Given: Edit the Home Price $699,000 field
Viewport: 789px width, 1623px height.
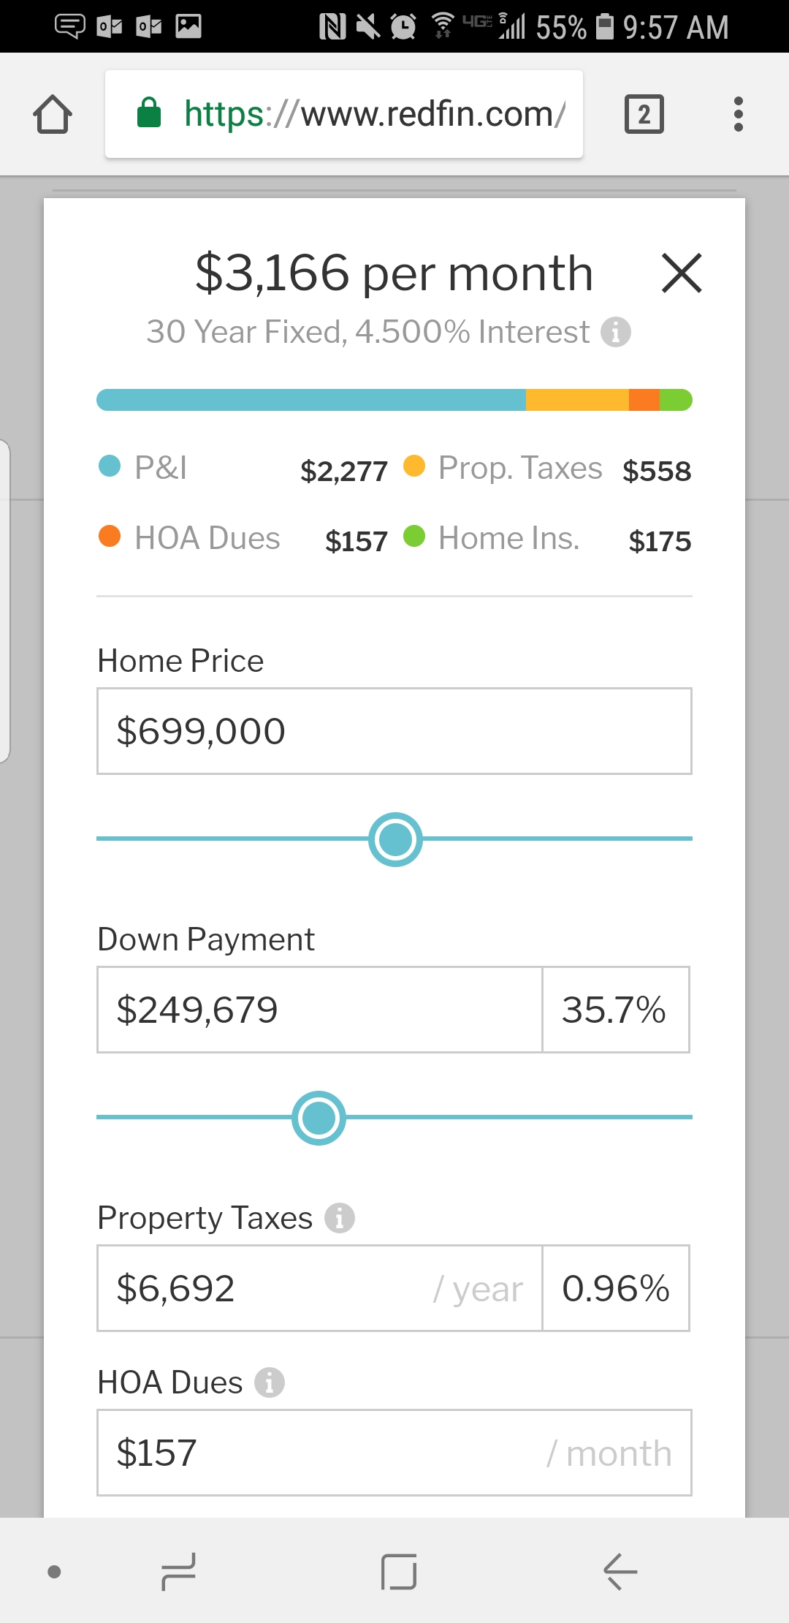Looking at the screenshot, I should (x=394, y=731).
